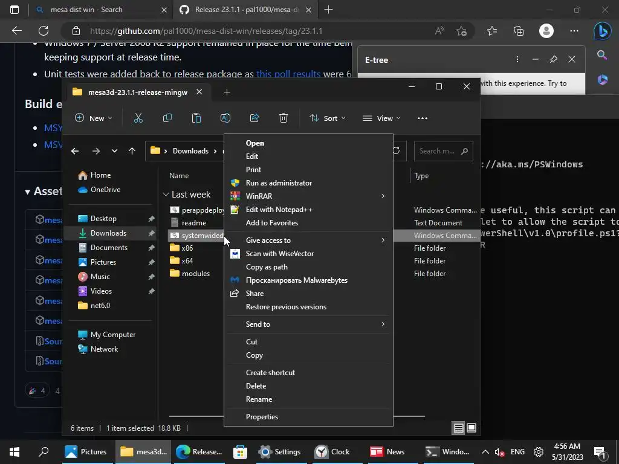Refresh the Edge browser page
Viewport: 619px width, 464px height.
tap(44, 31)
